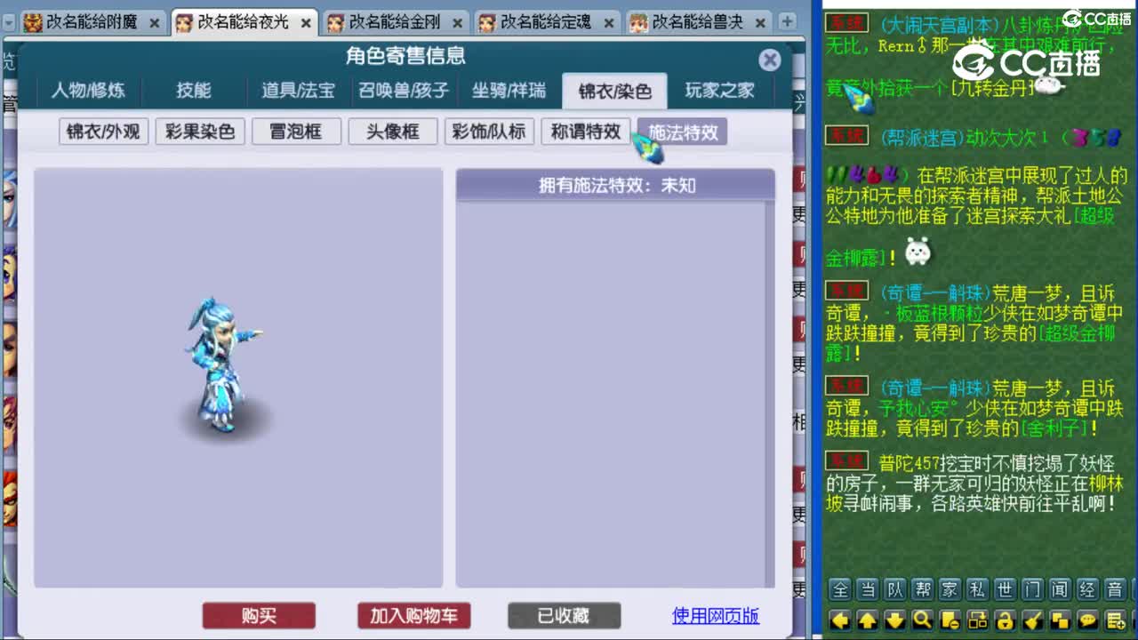Select the 头像框 sub-tab
The width and height of the screenshot is (1138, 640).
coord(392,132)
